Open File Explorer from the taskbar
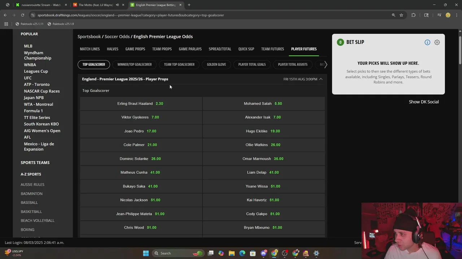This screenshot has height=259, width=462. 232,253
